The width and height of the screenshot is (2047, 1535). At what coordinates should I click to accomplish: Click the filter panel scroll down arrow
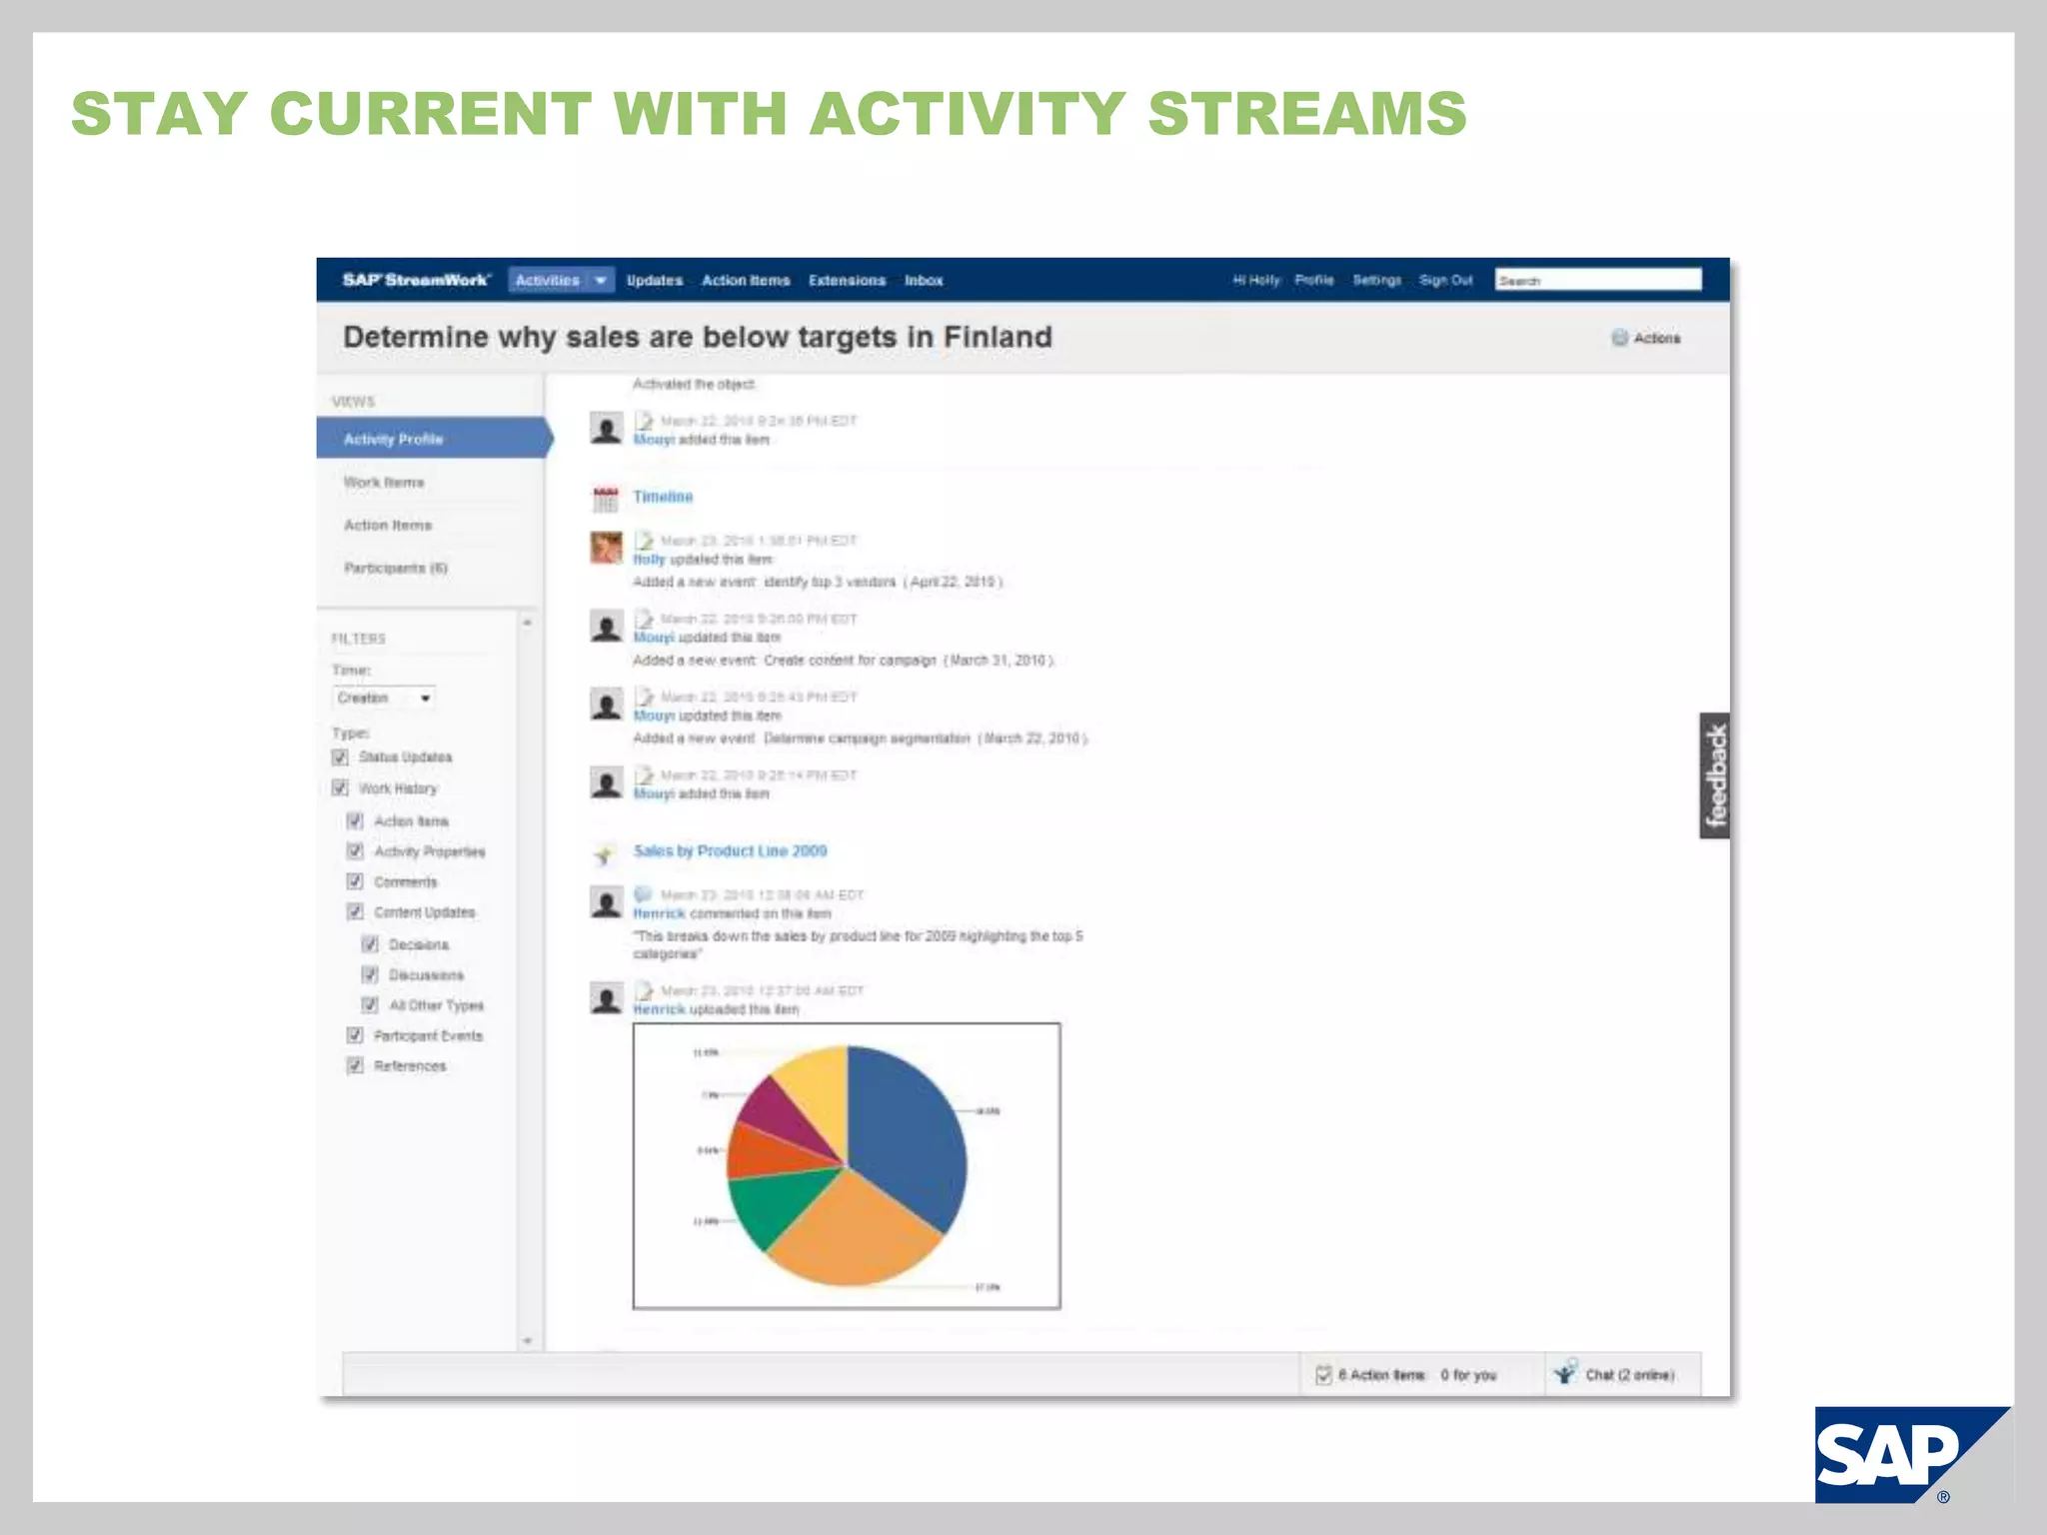(528, 1341)
